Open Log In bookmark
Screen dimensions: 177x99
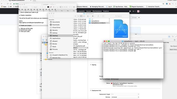click(x=109, y=7)
